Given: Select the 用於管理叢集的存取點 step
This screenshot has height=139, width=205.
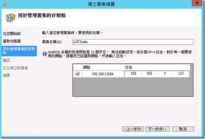Looking at the screenshot, I should point(19,51).
